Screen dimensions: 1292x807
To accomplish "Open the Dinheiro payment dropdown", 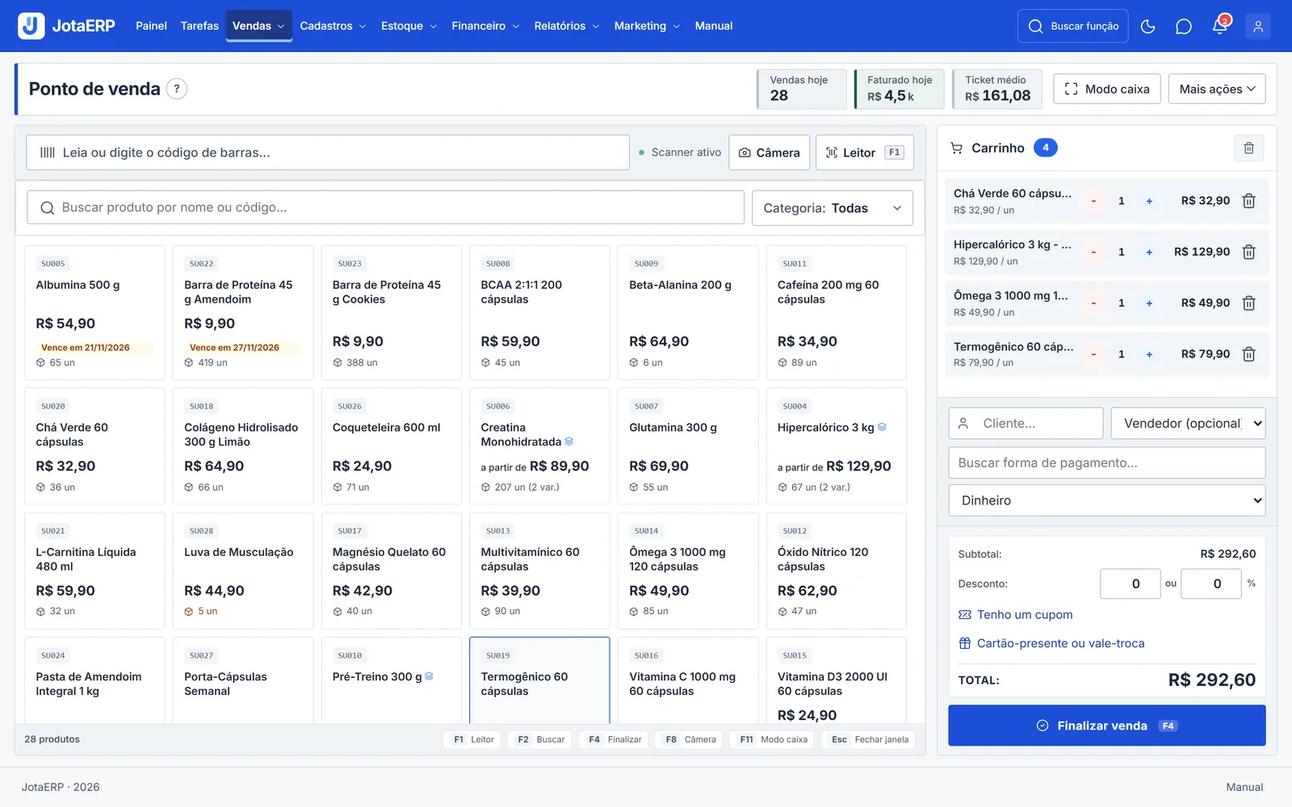I will [1106, 500].
